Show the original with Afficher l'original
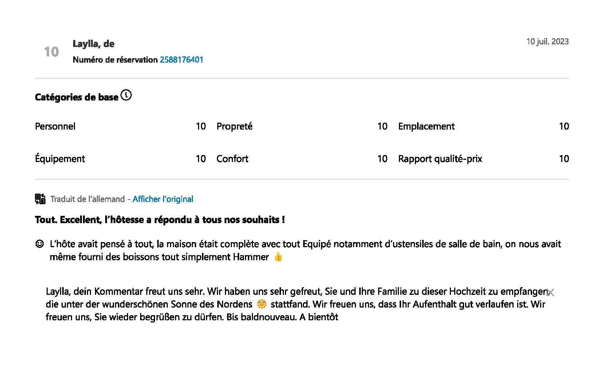Image resolution: width=602 pixels, height=372 pixels. [x=163, y=199]
